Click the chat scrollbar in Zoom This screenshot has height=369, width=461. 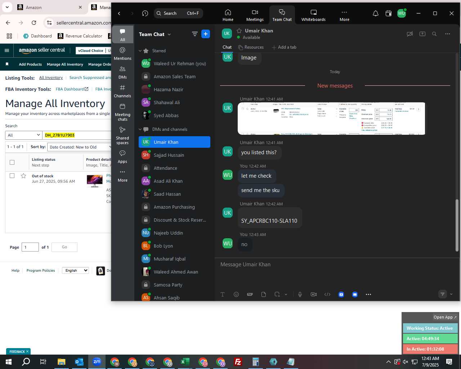coord(457,225)
